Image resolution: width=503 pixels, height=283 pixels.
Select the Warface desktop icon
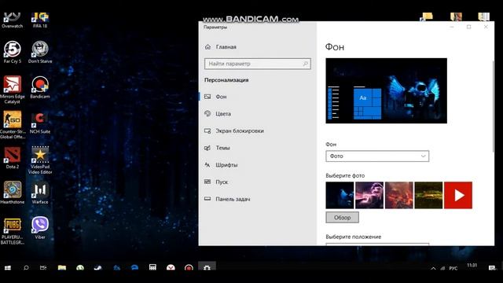40,193
